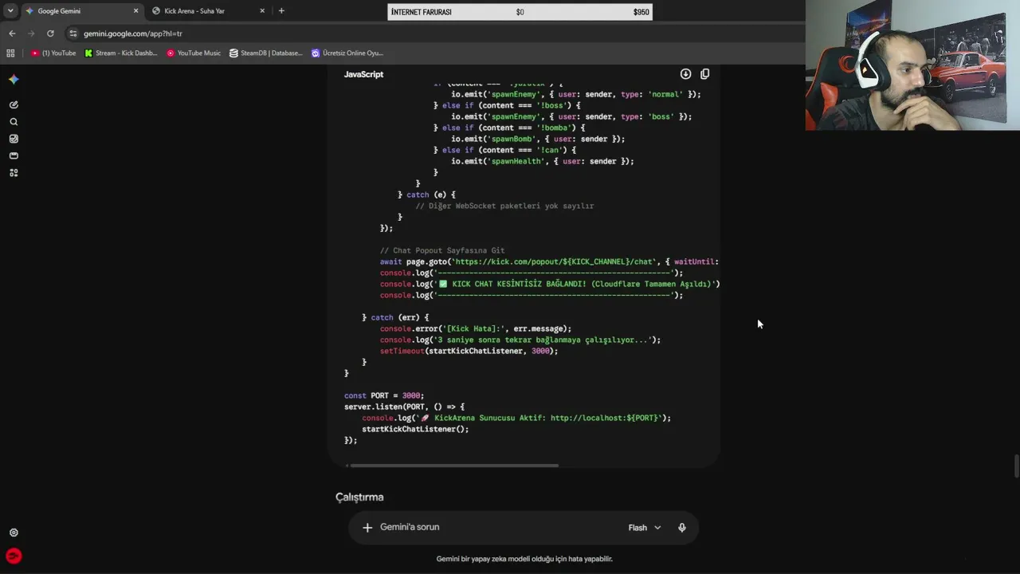This screenshot has height=574, width=1020.
Task: Click the "// Chat Popout Sayfasına Git" comment
Action: point(442,250)
